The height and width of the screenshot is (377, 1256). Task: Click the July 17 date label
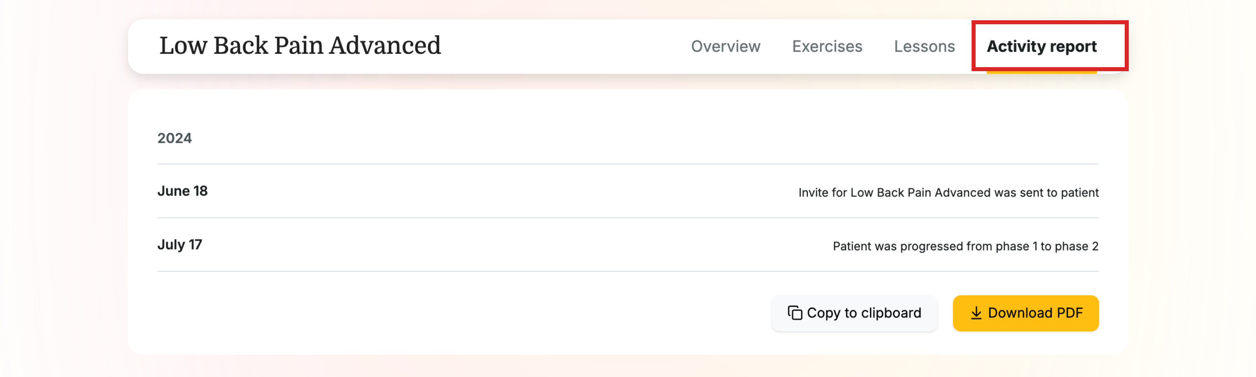point(179,244)
